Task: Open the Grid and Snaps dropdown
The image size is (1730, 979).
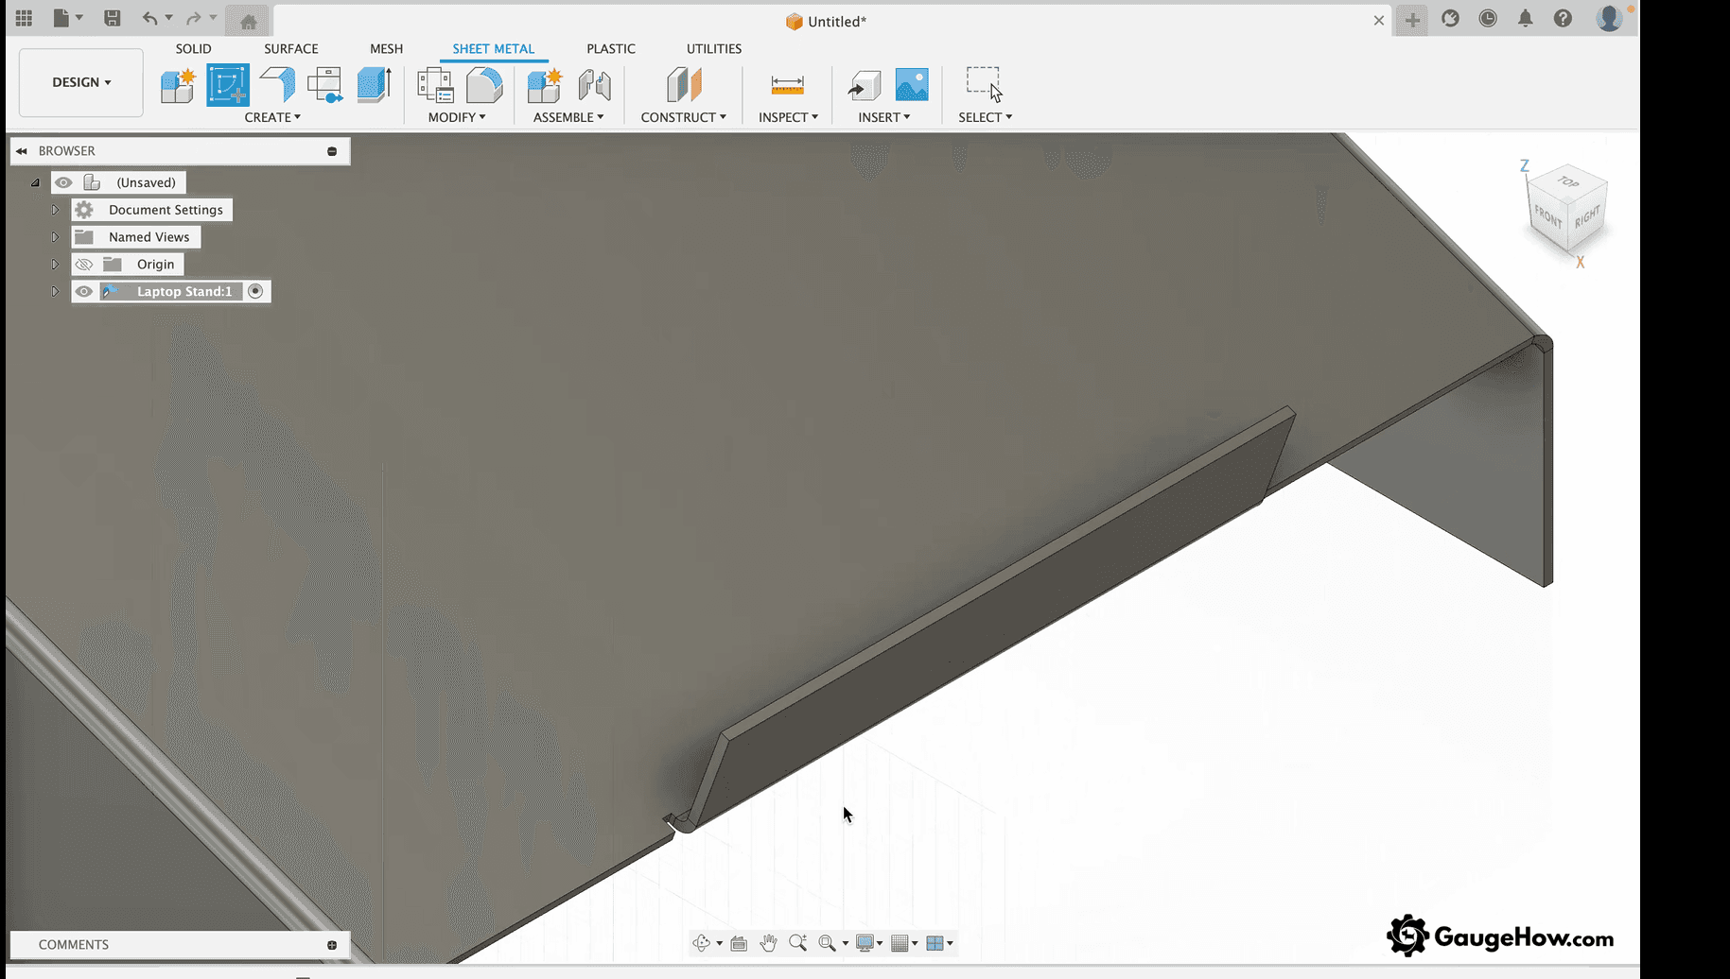Action: pyautogui.click(x=903, y=942)
